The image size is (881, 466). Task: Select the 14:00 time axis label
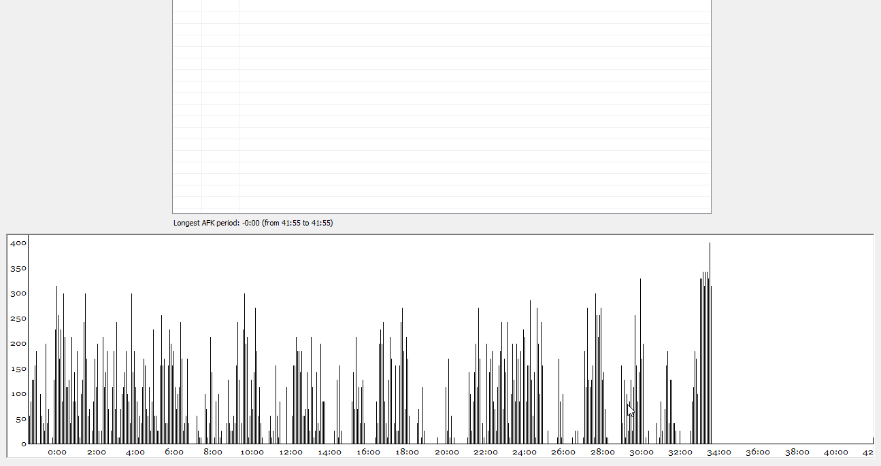330,452
